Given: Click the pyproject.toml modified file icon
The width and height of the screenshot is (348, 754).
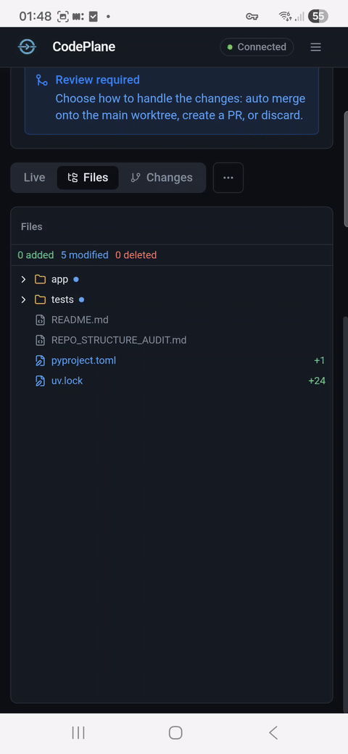Looking at the screenshot, I should point(41,360).
